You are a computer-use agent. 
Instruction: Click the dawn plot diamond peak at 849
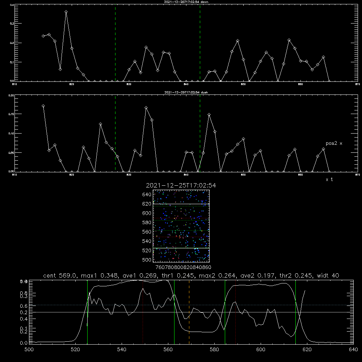tap(237, 41)
